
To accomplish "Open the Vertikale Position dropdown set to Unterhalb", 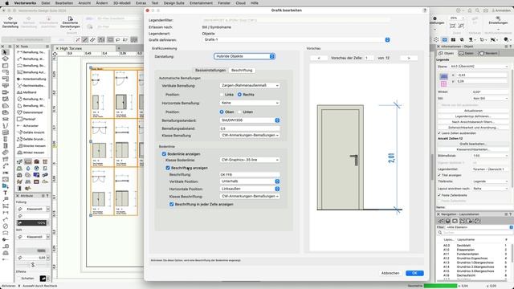I will click(250, 181).
